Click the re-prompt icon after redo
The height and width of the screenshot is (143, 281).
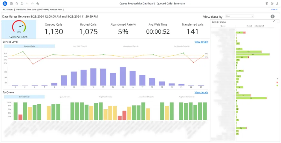coord(38,3)
